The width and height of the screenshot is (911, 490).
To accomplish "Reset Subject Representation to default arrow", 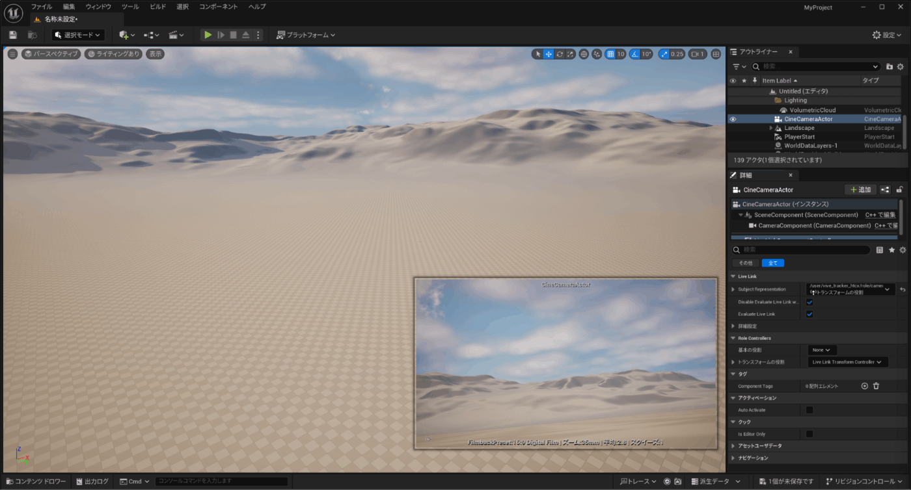I will click(x=903, y=289).
